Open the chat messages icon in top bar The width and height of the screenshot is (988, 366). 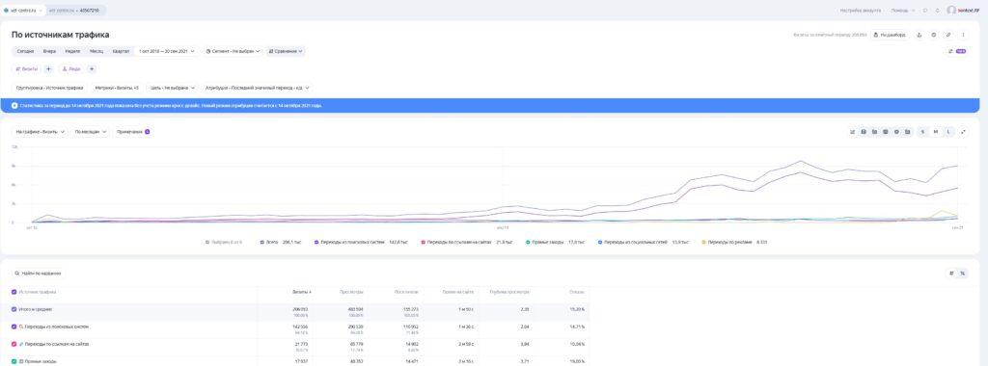(925, 10)
